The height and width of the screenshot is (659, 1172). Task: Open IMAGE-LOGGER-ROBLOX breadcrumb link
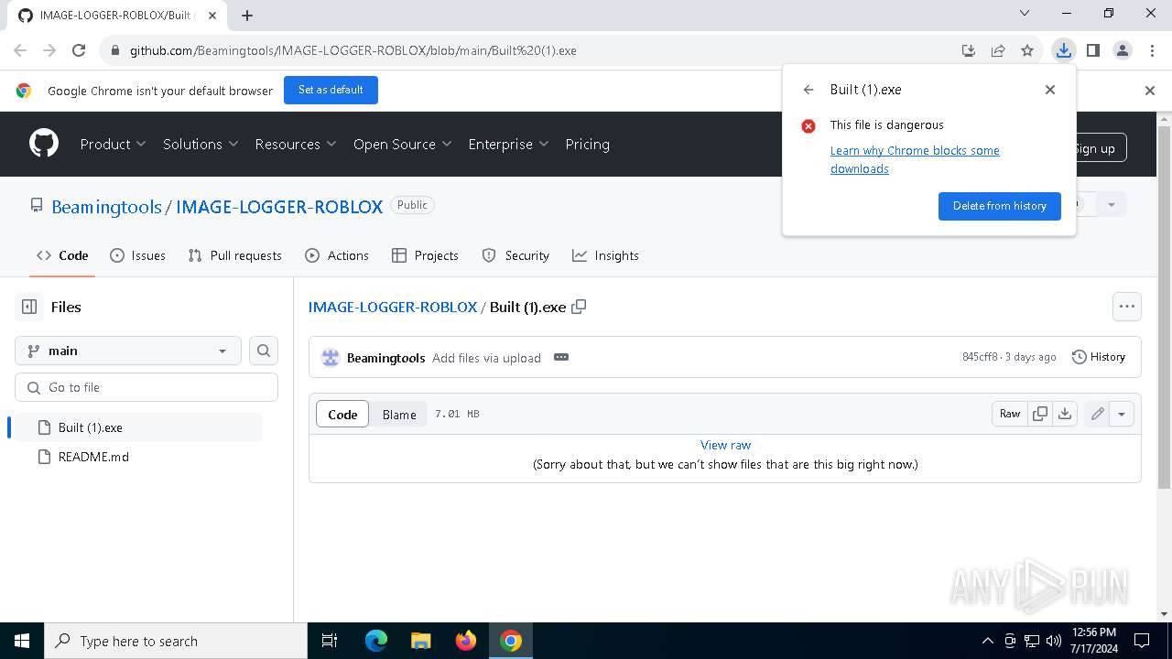393,307
